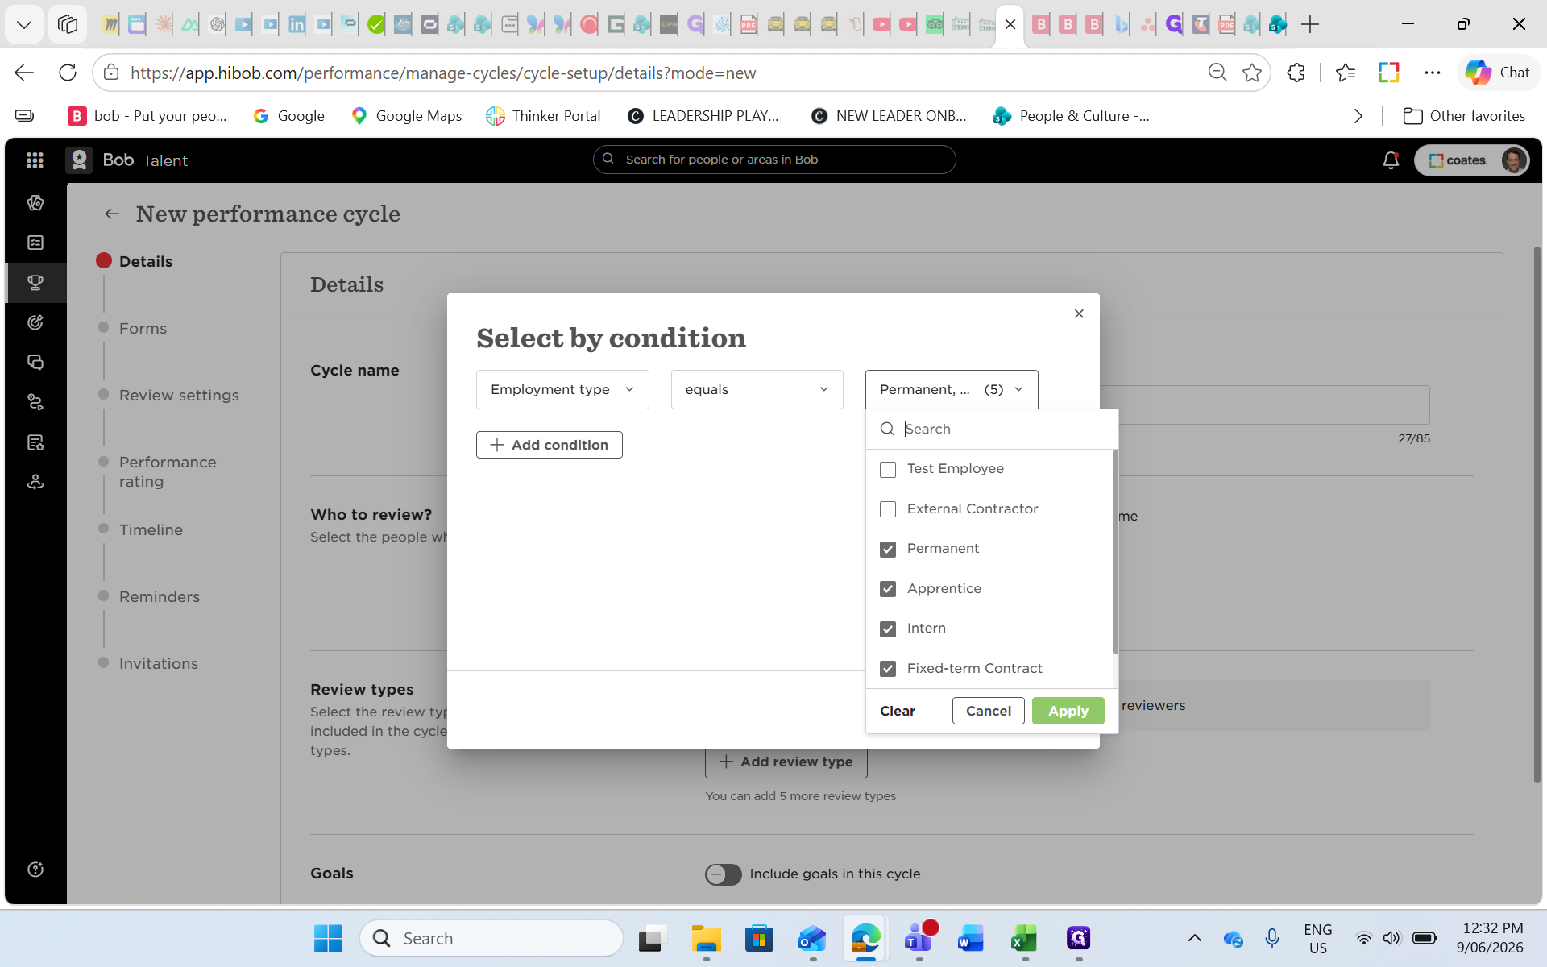Check the External Contractor checkbox
Screen dimensions: 1547x967
pyautogui.click(x=888, y=509)
